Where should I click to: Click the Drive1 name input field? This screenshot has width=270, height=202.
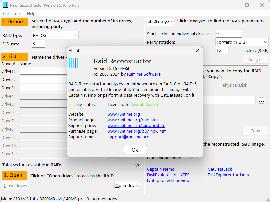point(44,71)
